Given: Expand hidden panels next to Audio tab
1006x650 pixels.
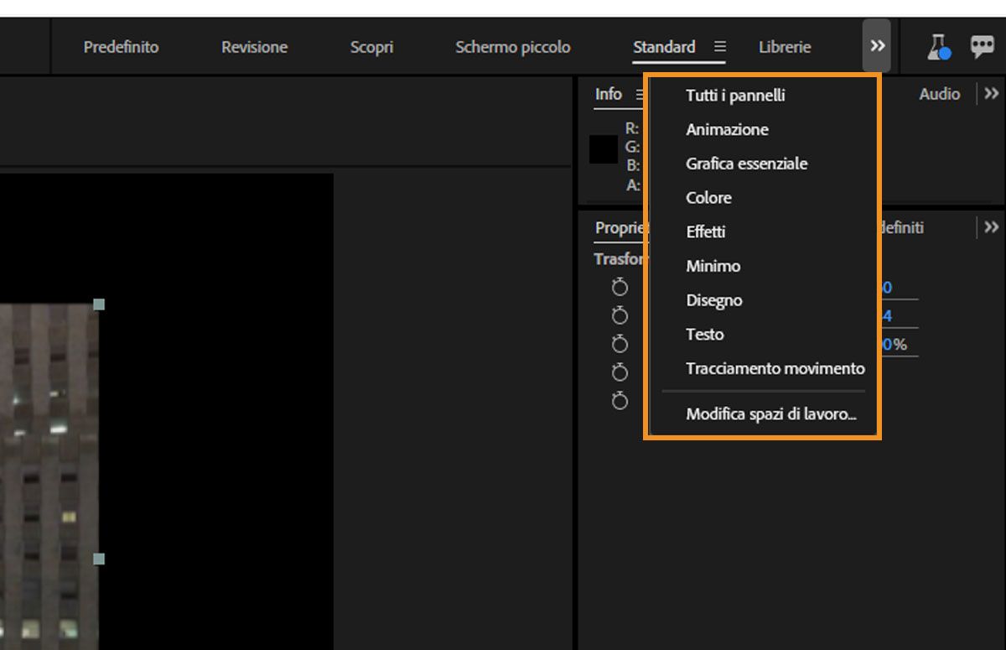Looking at the screenshot, I should click(992, 94).
